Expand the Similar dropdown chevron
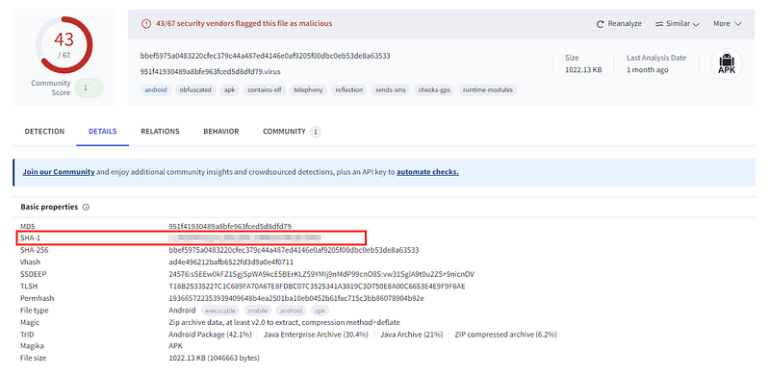Image resolution: width=770 pixels, height=375 pixels. click(695, 24)
